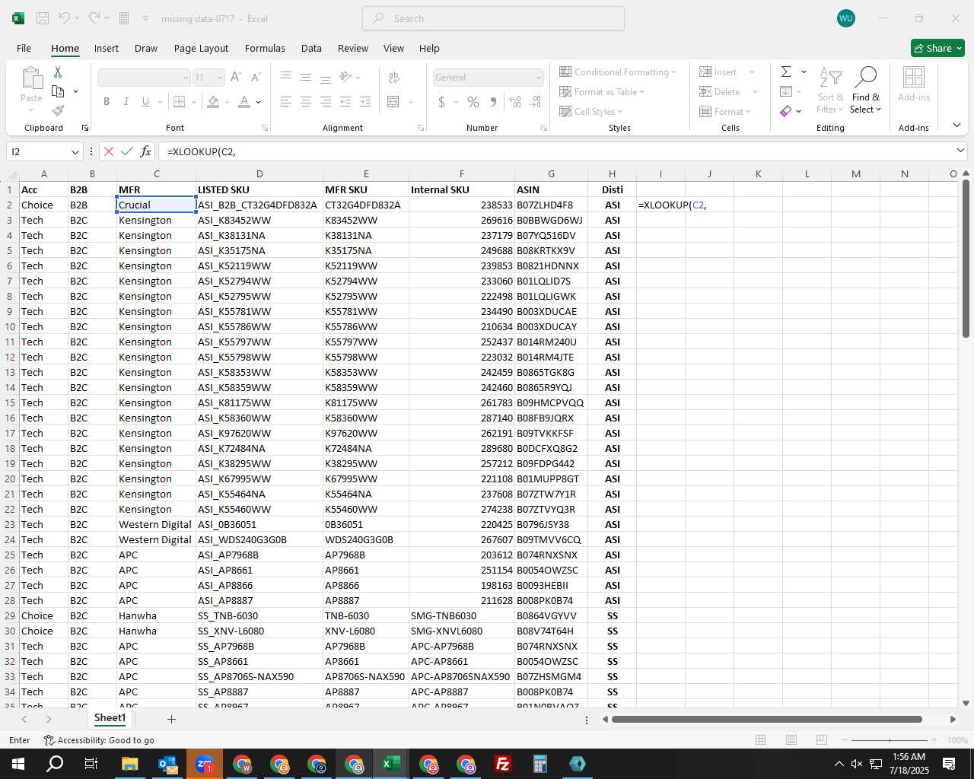Expand the Name Box dropdown
Viewport: 974px width, 779px height.
coord(75,152)
